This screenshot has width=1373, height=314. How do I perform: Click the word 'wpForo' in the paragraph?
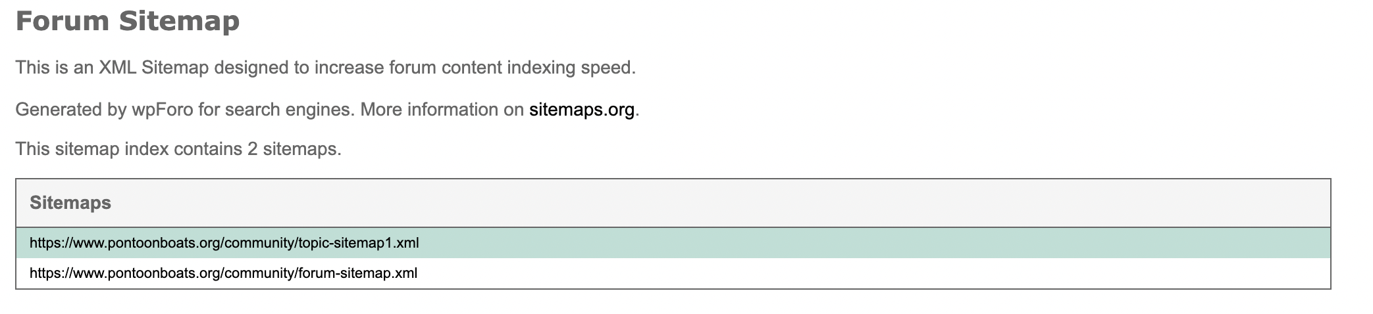pos(163,109)
